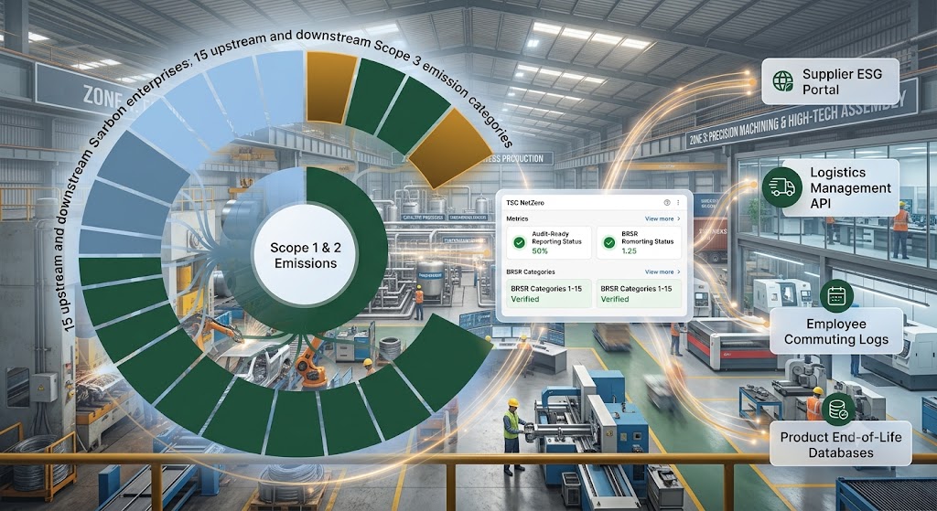The height and width of the screenshot is (511, 937).
Task: Click the calendar icon above Employee Commuting Logs
Action: (836, 296)
